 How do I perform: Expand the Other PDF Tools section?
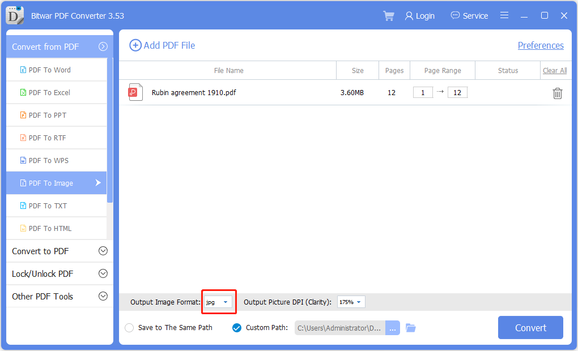click(103, 296)
